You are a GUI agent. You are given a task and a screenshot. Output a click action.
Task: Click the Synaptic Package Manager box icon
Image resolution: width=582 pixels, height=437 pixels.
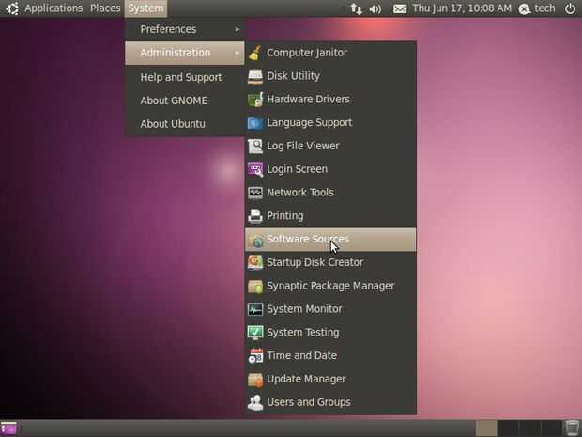[255, 286]
